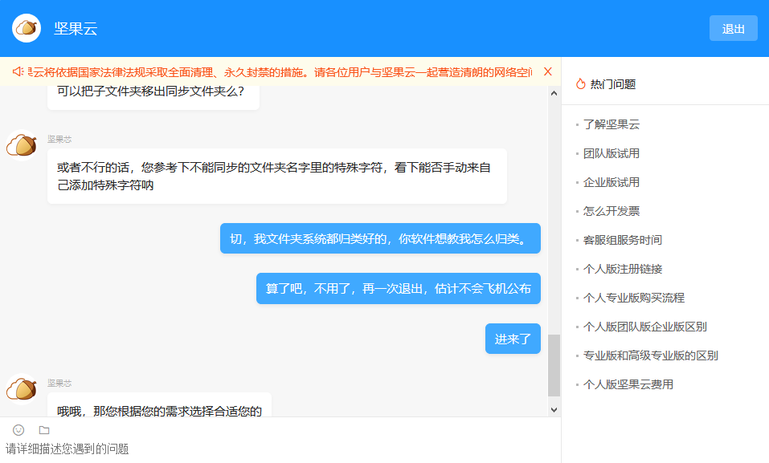The image size is (769, 463).
Task: View 客服组服务时间 question
Action: (x=623, y=240)
